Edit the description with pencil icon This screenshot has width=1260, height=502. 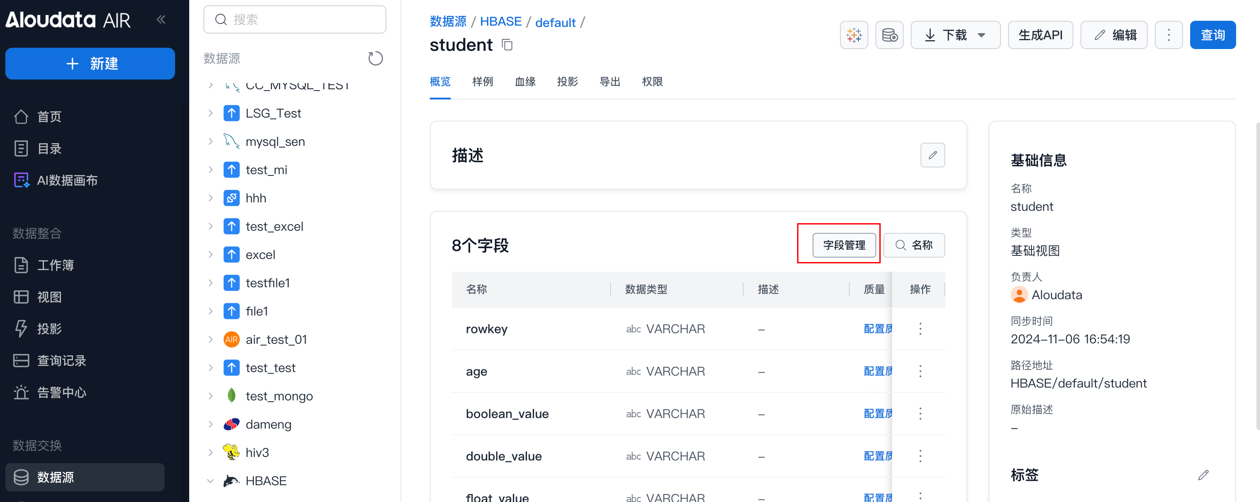(x=932, y=155)
